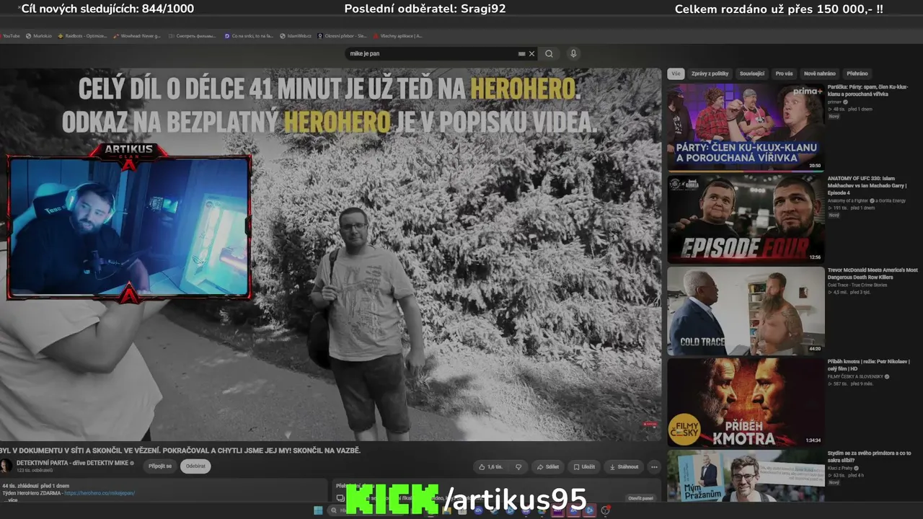Join the channel via Připojit se
The image size is (923, 519).
[x=160, y=466]
